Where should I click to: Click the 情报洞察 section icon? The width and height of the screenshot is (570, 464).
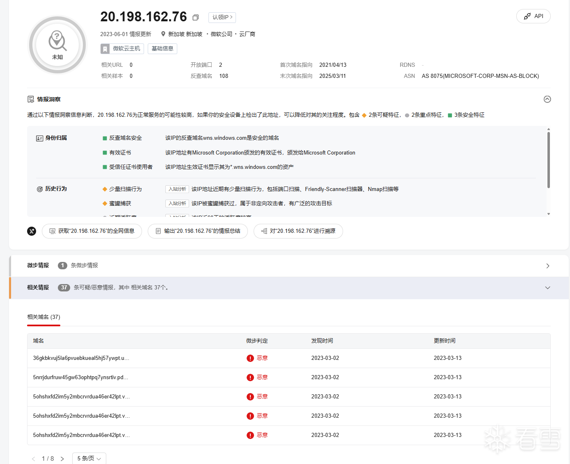click(x=31, y=99)
